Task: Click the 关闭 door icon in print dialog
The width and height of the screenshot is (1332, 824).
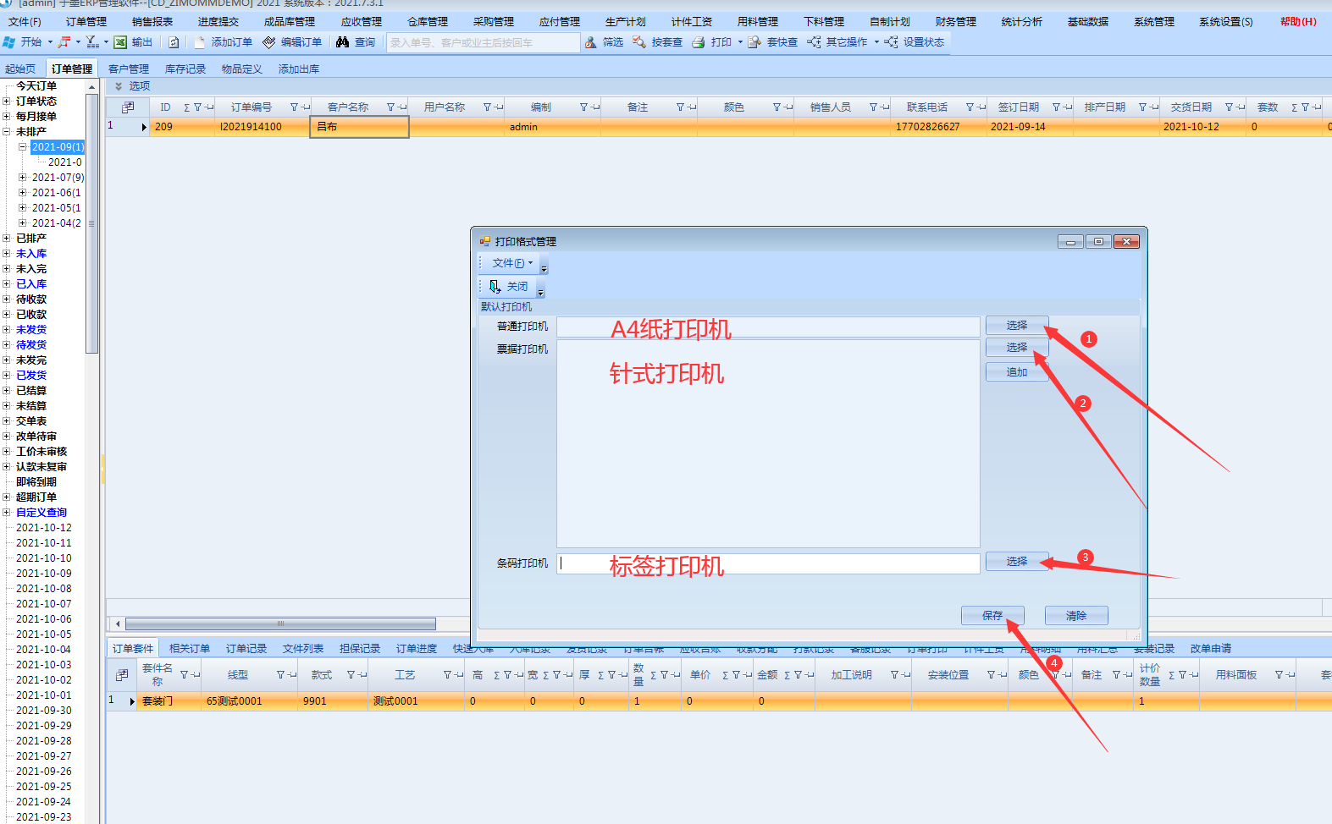Action: tap(495, 287)
